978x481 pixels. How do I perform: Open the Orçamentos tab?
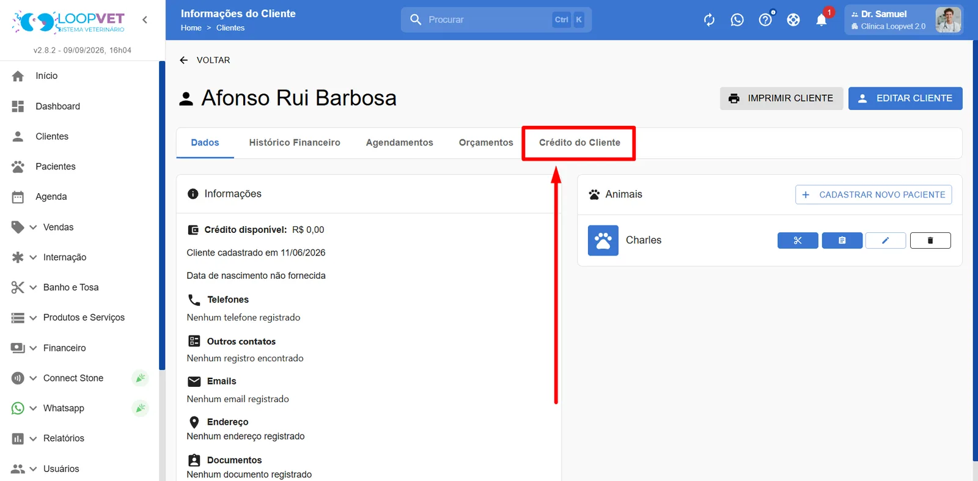click(x=486, y=142)
